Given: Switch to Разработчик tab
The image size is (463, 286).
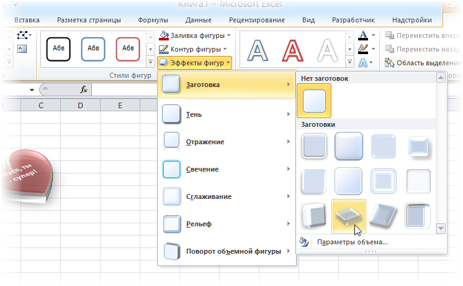Looking at the screenshot, I should pyautogui.click(x=353, y=20).
